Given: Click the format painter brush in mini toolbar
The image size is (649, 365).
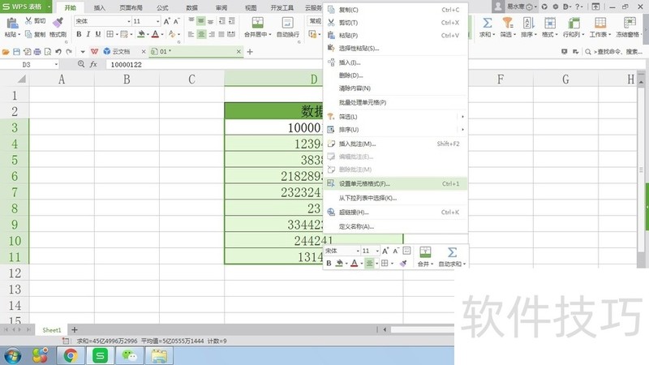Looking at the screenshot, I should click(403, 263).
